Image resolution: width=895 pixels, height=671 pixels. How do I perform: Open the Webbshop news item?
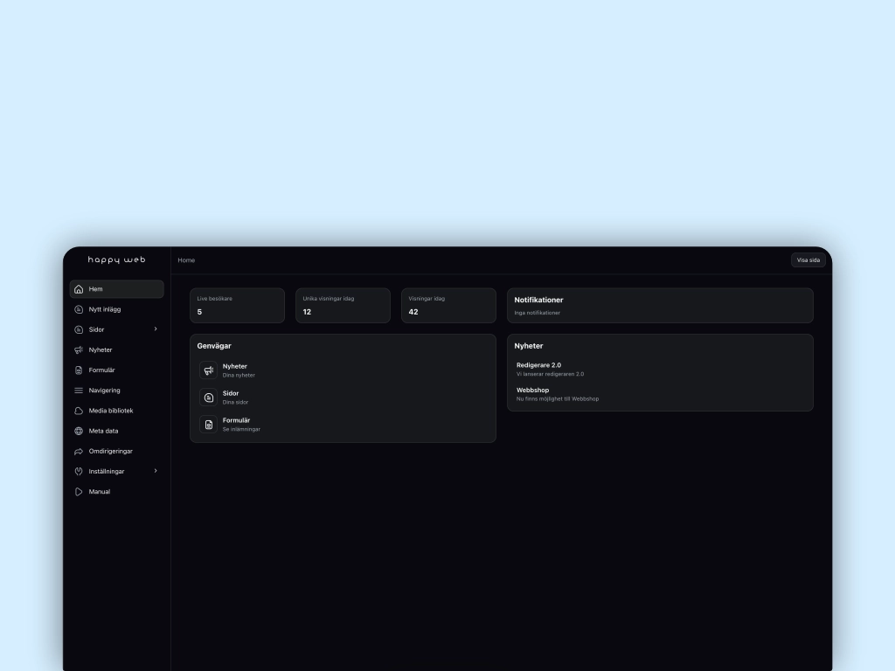click(533, 391)
